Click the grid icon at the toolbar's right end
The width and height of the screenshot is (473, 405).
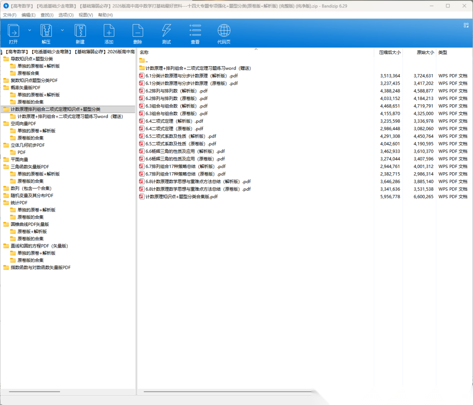pos(466,25)
